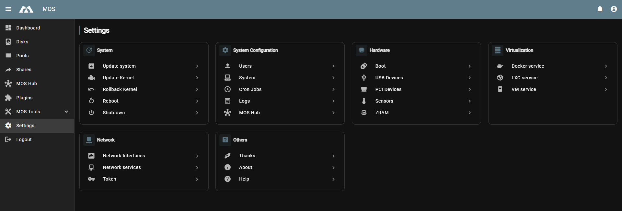Click the notification bell icon
The image size is (622, 211).
click(600, 9)
